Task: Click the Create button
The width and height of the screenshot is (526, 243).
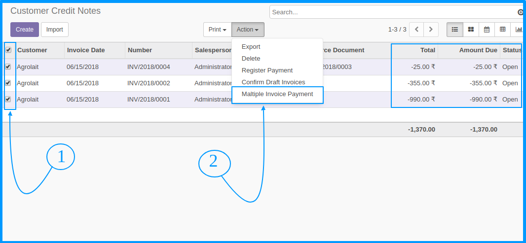Action: 25,30
